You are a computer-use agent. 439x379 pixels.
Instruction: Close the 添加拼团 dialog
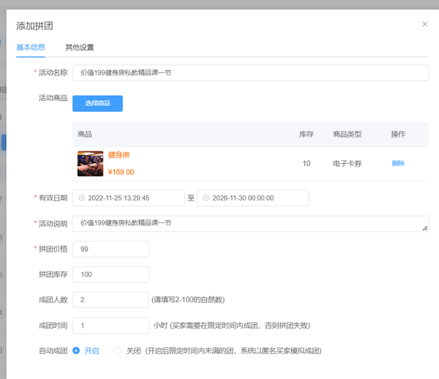pos(424,24)
